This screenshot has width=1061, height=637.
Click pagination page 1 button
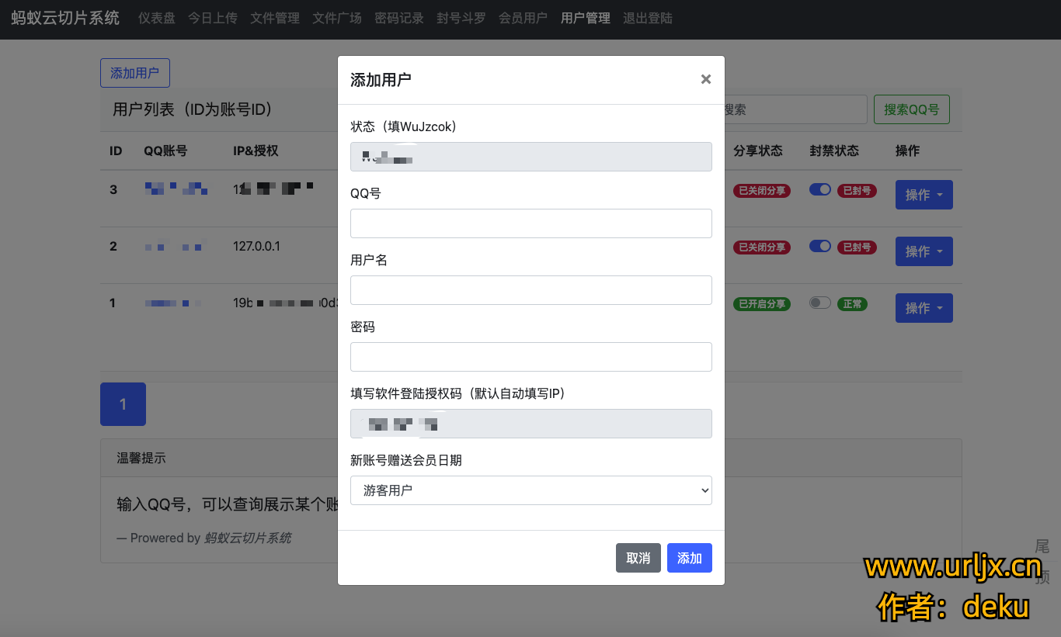[123, 404]
